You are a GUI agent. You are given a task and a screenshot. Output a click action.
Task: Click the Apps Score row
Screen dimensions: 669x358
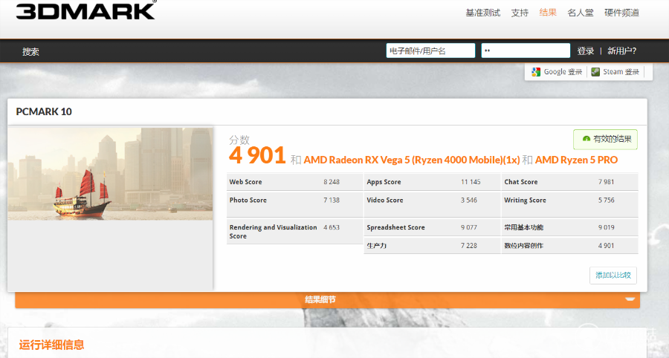tap(432, 182)
